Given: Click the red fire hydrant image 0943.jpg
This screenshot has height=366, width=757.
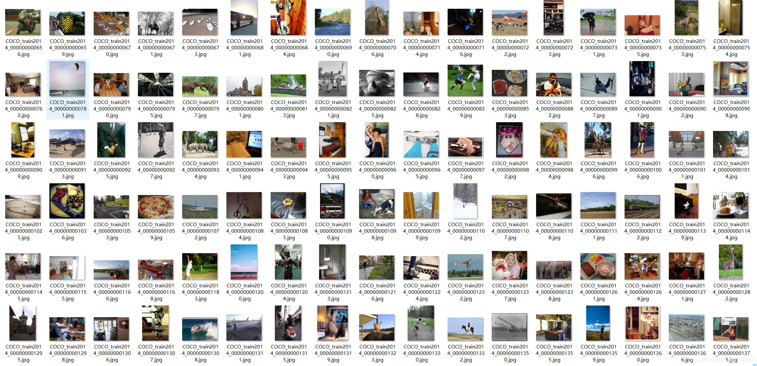Looking at the screenshot, I should click(x=288, y=147).
